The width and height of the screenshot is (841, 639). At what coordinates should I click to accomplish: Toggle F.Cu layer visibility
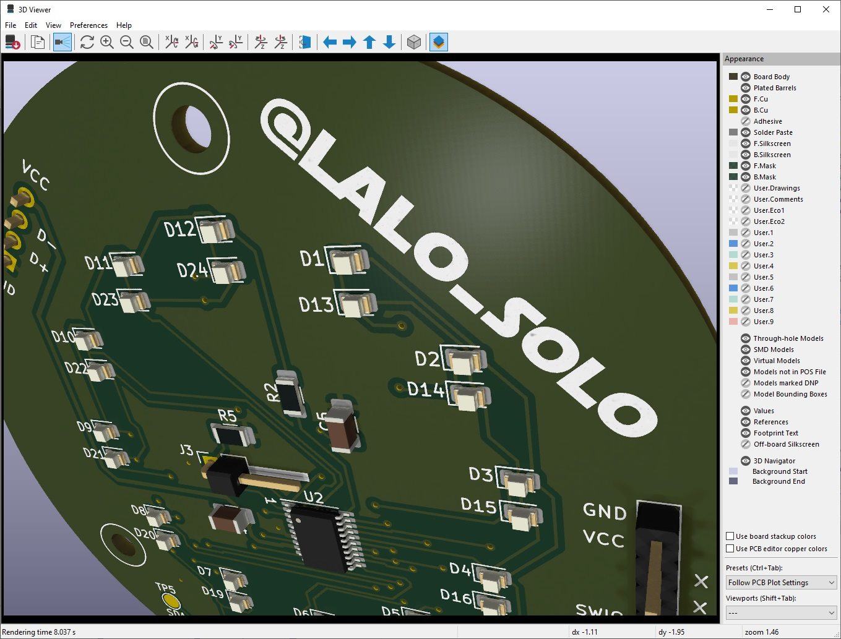(x=746, y=99)
